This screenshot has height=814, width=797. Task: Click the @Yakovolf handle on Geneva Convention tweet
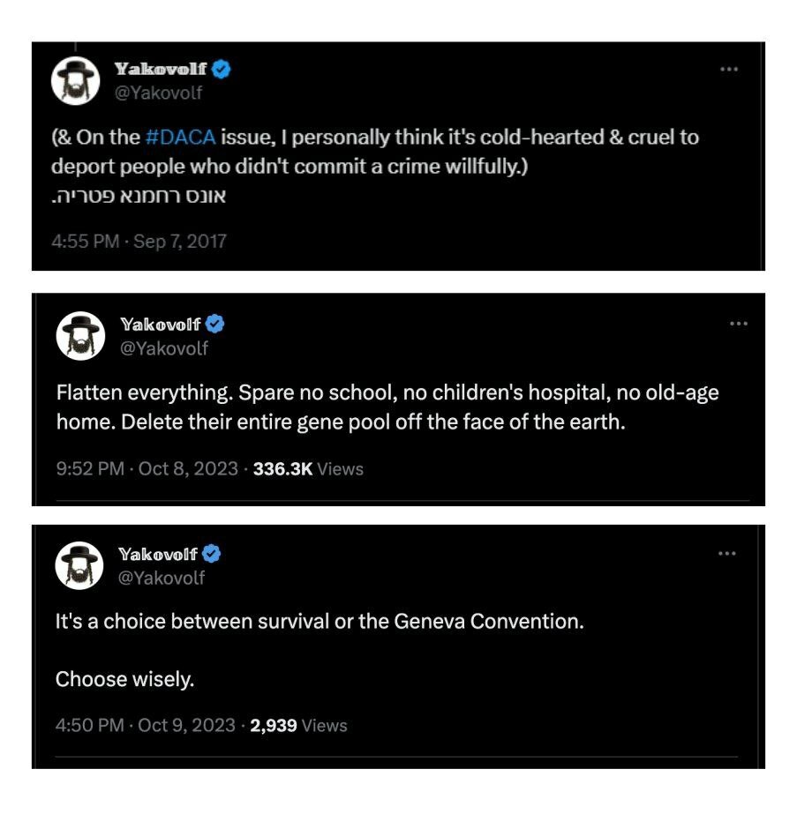click(x=161, y=578)
